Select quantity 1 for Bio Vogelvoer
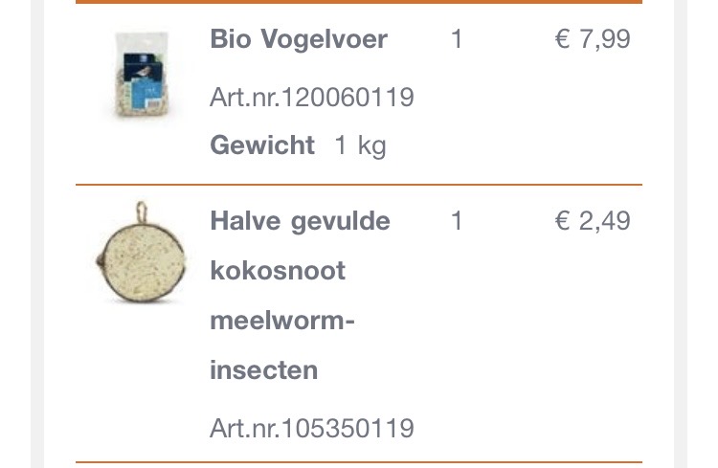This screenshot has width=718, height=468. pos(457,39)
